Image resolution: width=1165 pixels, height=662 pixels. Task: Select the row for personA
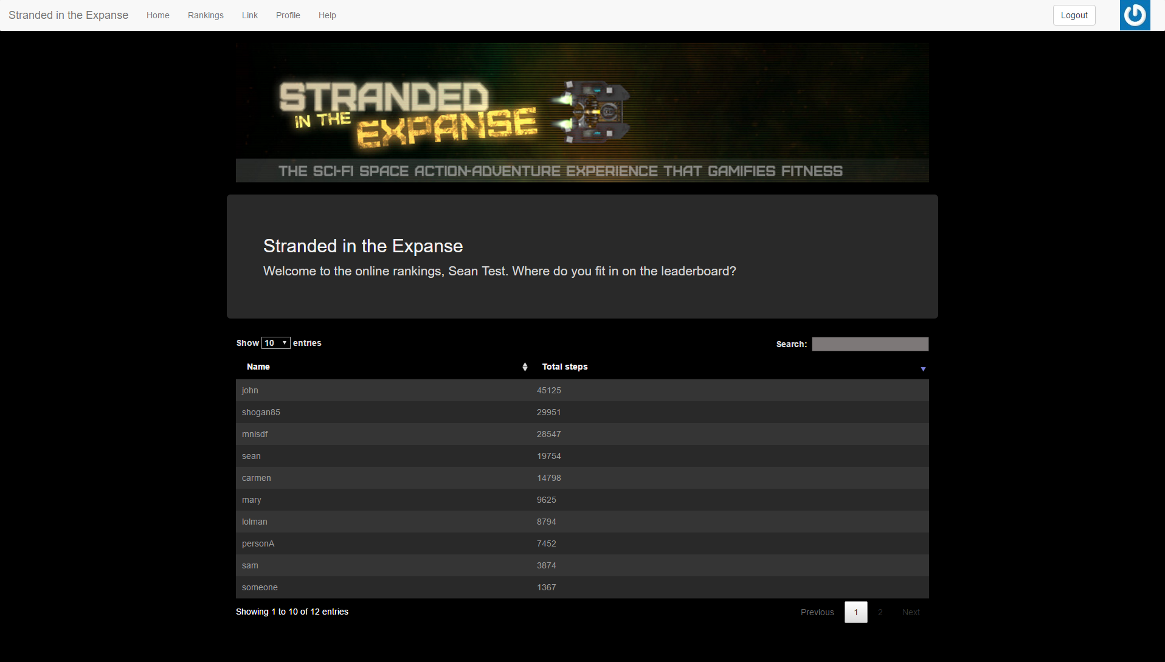coord(582,543)
